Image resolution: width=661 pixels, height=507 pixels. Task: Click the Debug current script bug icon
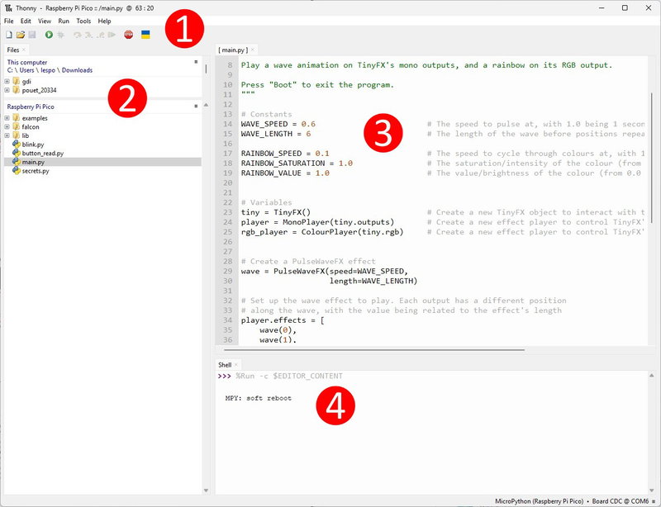click(x=60, y=35)
